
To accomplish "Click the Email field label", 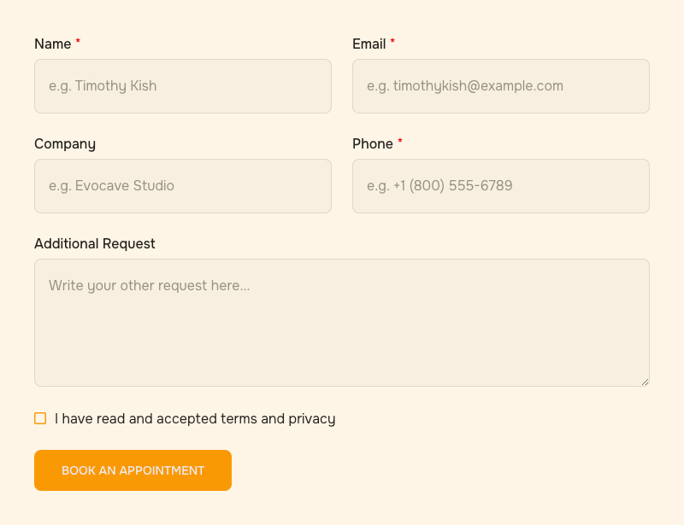I will [x=369, y=44].
